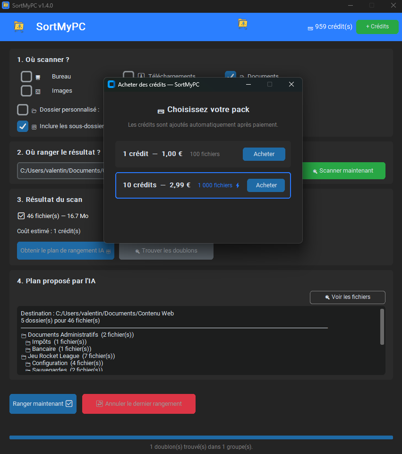Click the magnifier icon in Voir les fichiers
The height and width of the screenshot is (454, 402).
[327, 297]
